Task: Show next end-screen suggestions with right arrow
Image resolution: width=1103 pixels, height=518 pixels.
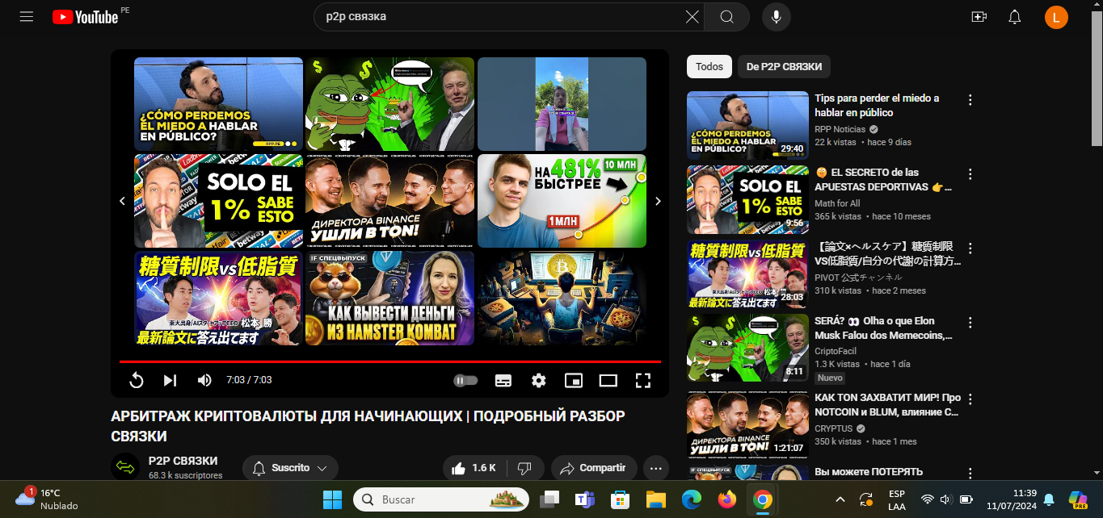Action: pos(658,202)
